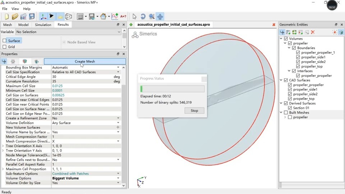Click the colored mesh cube icon in Properties

coord(25,61)
